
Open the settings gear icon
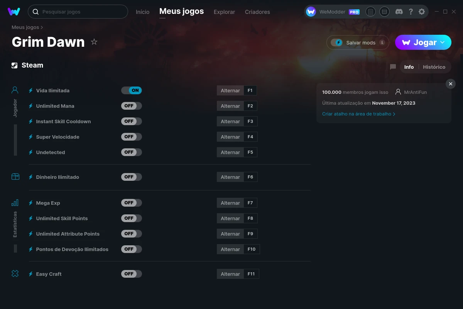(422, 12)
